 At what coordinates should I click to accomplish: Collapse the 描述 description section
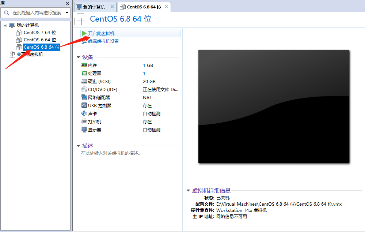[78, 145]
